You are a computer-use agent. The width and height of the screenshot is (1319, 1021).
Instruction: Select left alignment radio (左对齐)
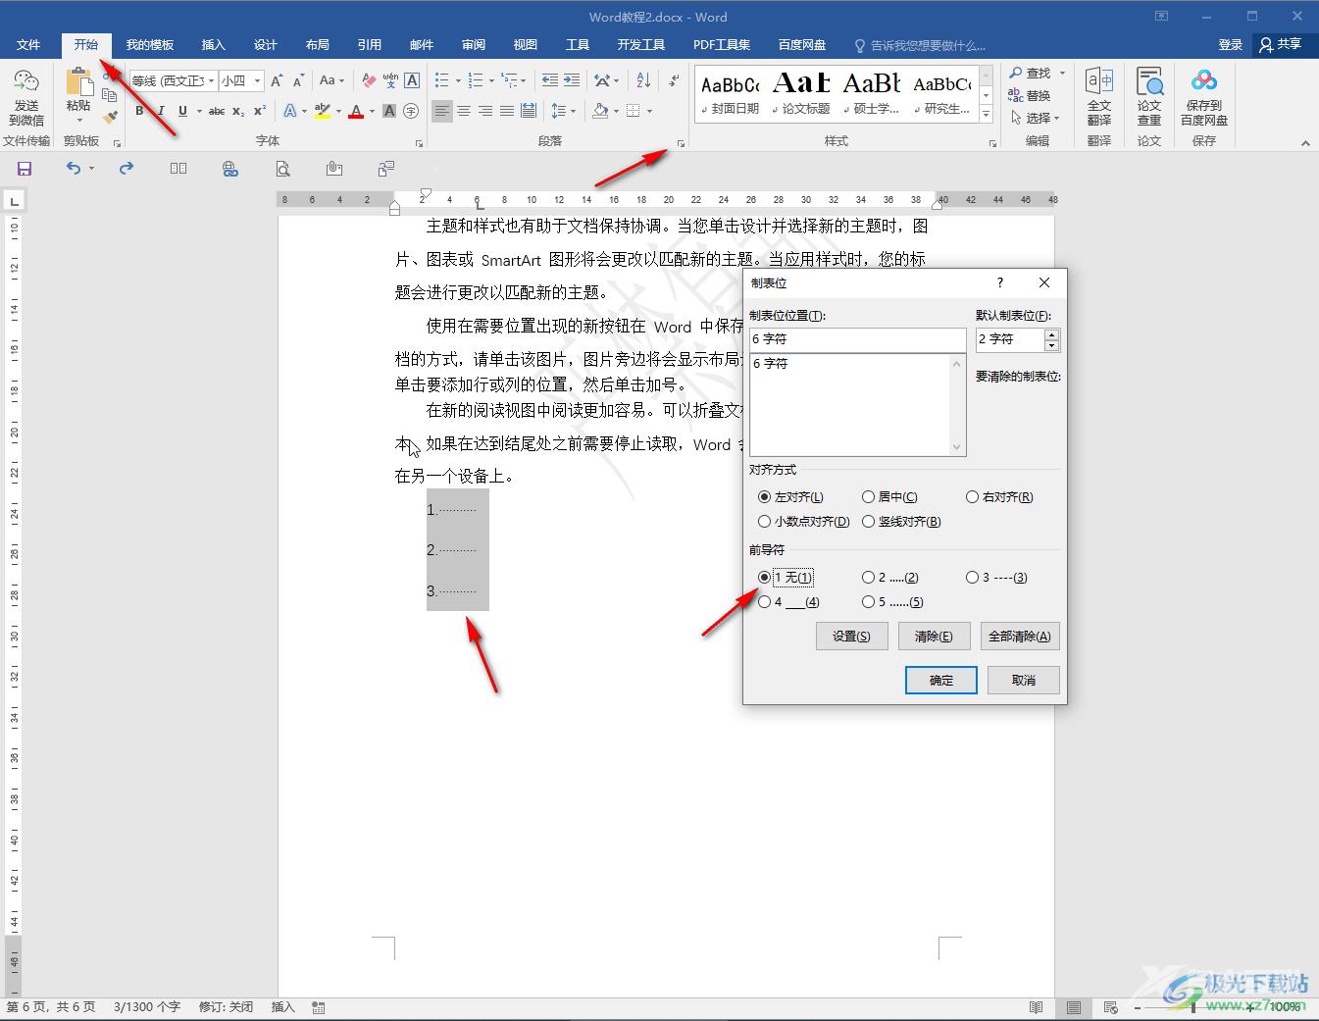764,497
